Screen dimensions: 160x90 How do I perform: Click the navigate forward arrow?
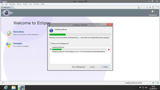tap(144, 7)
